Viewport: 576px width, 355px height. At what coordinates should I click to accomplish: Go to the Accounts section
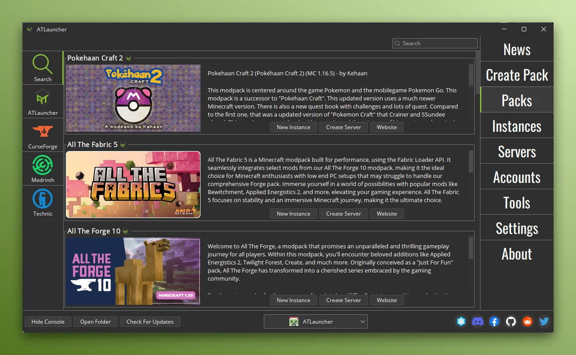pos(517,177)
